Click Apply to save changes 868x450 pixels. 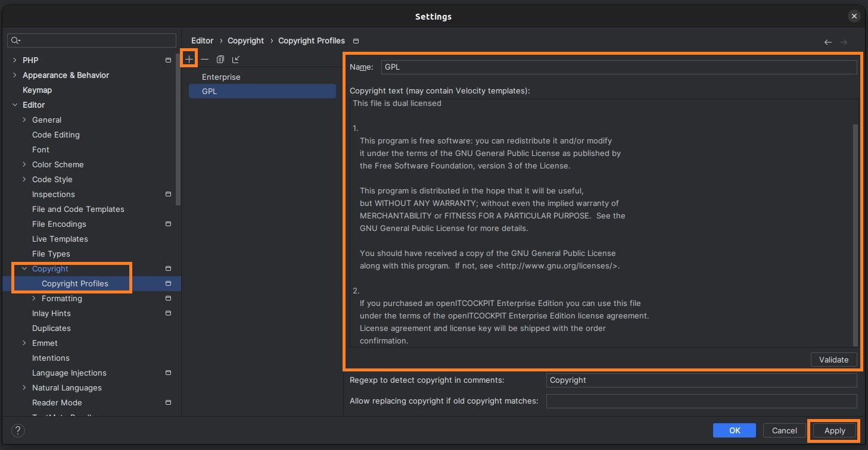[834, 430]
